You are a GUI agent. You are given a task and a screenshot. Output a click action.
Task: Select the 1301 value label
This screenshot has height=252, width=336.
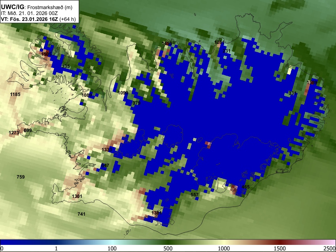[77, 196]
